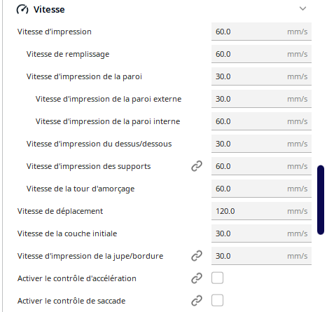The height and width of the screenshot is (312, 327).
Task: Enable Activer le contrôle d'accélération checkbox
Action: pos(217,278)
